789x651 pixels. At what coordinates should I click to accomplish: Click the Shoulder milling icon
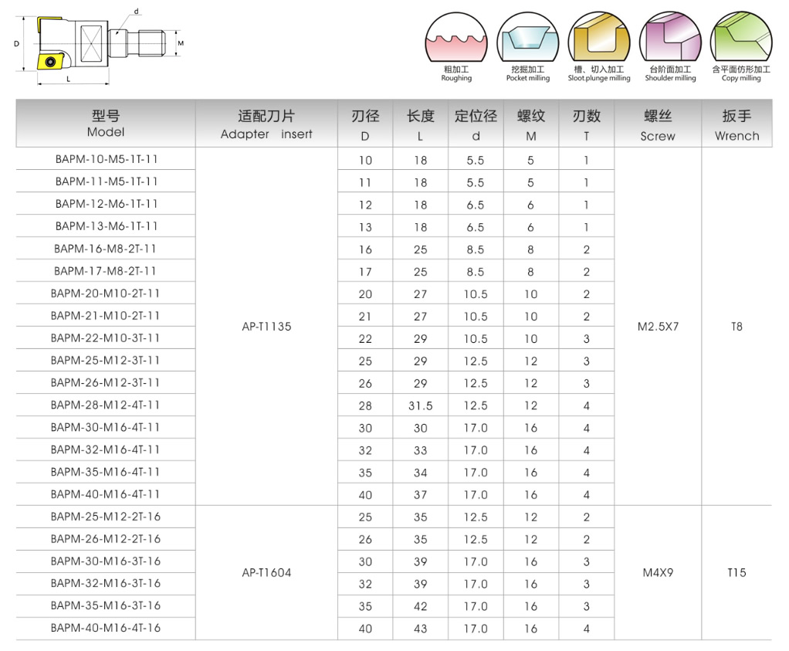[x=670, y=38]
